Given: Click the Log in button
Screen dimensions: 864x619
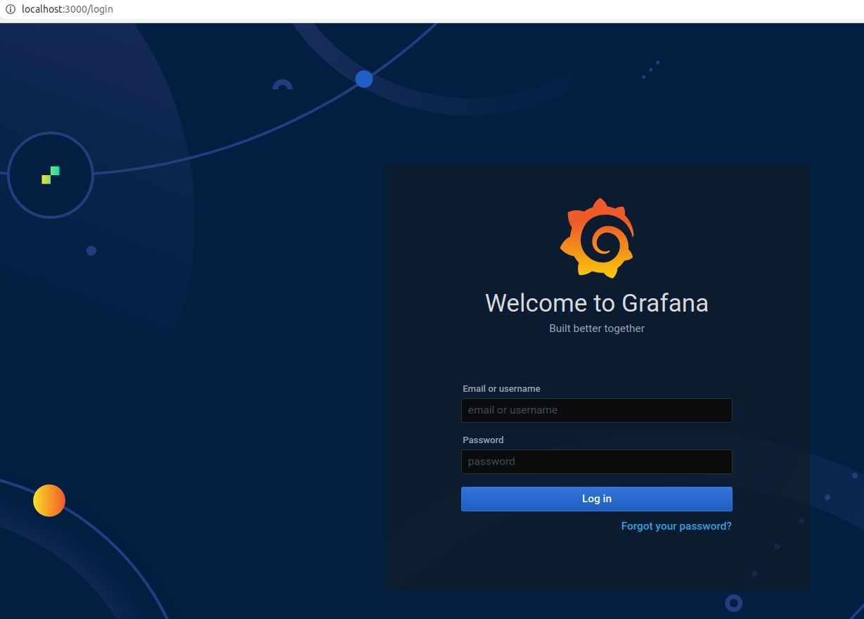Looking at the screenshot, I should (596, 499).
